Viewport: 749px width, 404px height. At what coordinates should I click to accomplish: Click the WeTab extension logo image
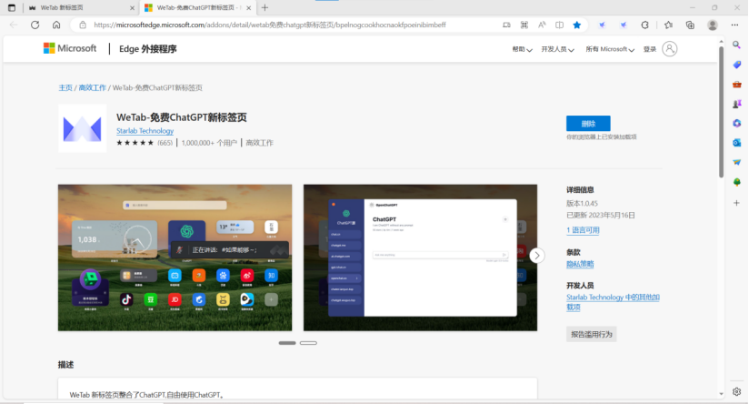coord(82,128)
